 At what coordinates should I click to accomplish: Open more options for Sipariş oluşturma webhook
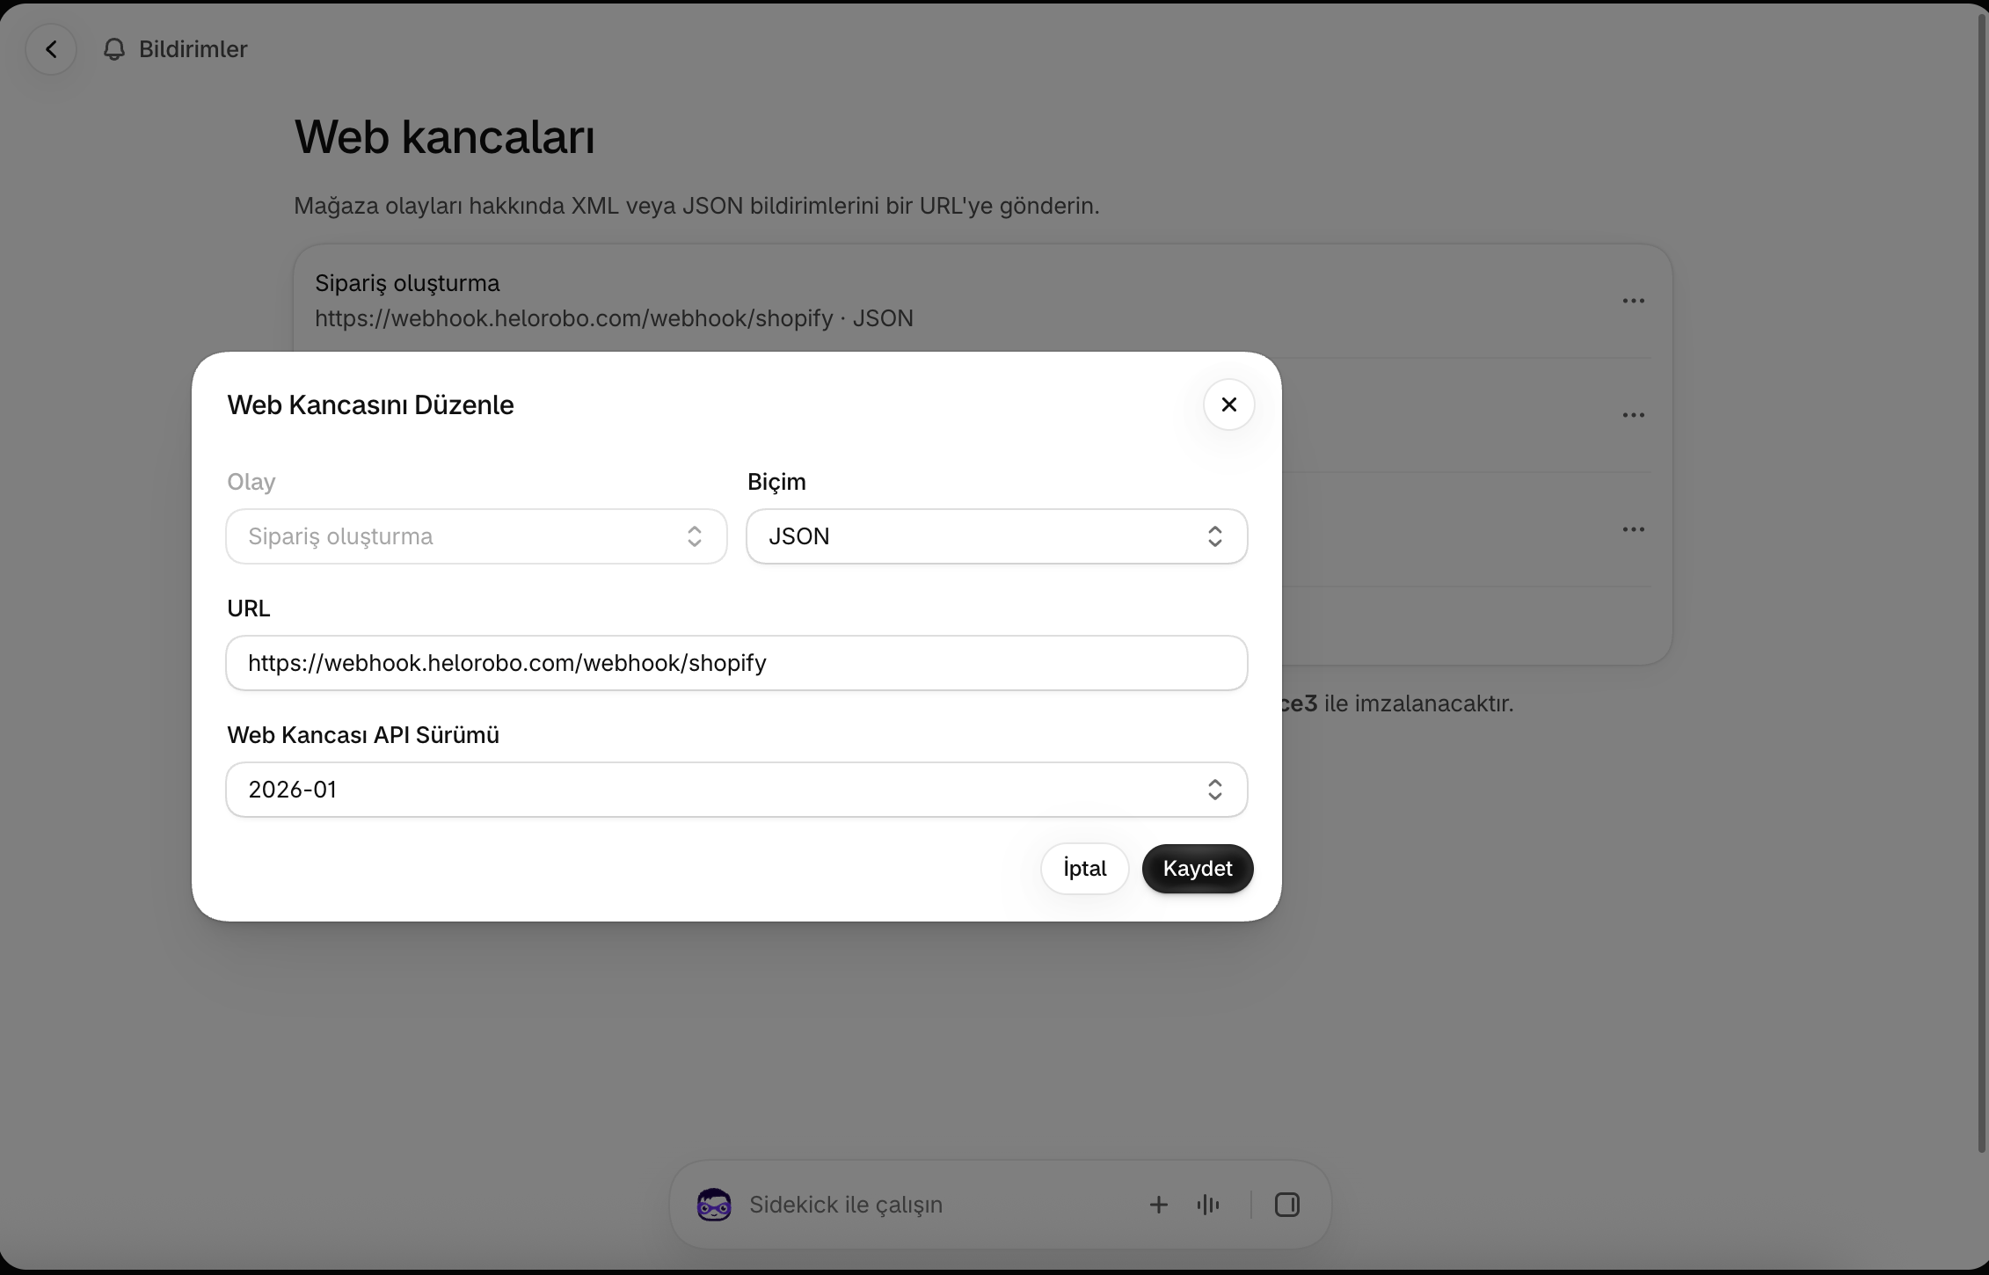click(x=1633, y=301)
